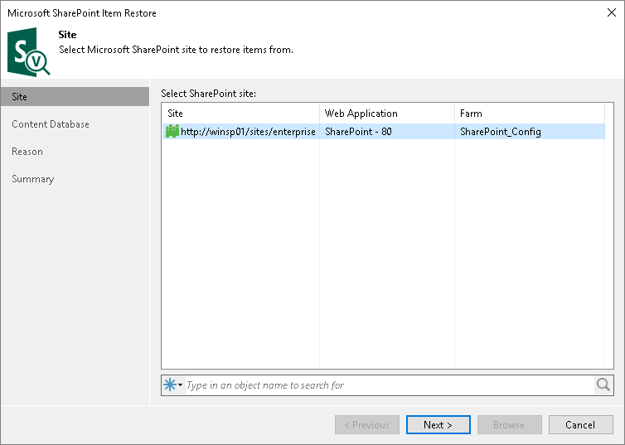Sort by the Farm column header

[530, 114]
